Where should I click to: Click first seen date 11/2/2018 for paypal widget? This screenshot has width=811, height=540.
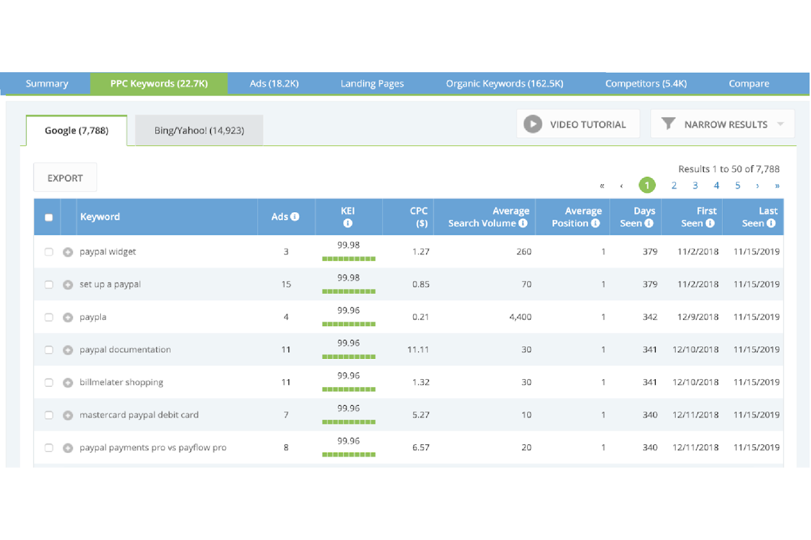pos(698,252)
